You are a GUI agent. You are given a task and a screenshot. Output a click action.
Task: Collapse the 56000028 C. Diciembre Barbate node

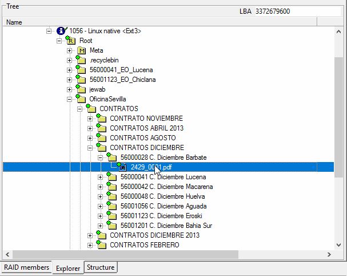tap(100, 157)
